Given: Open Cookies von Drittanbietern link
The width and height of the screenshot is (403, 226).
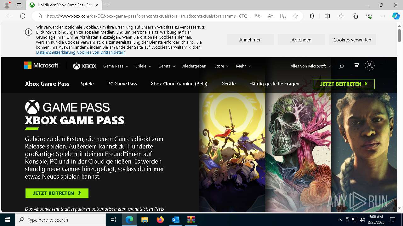Looking at the screenshot, I should [101, 52].
